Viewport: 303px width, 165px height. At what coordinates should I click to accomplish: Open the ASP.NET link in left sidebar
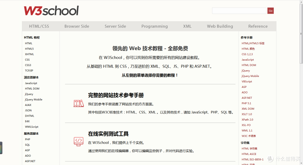click(30, 161)
